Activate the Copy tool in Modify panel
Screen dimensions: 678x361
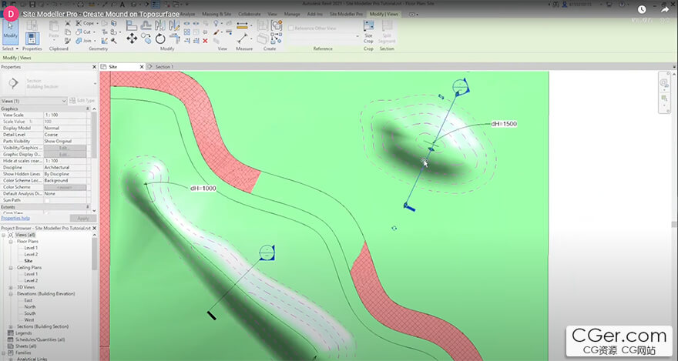click(x=146, y=38)
